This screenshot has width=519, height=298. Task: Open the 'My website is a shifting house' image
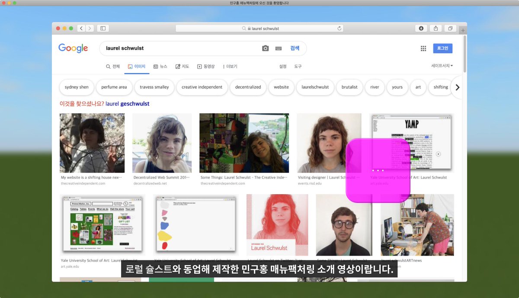pyautogui.click(x=92, y=143)
